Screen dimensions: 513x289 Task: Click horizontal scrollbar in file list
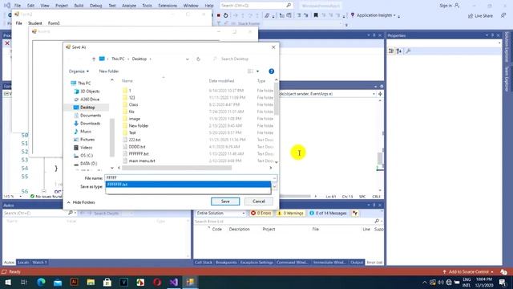tap(176, 168)
